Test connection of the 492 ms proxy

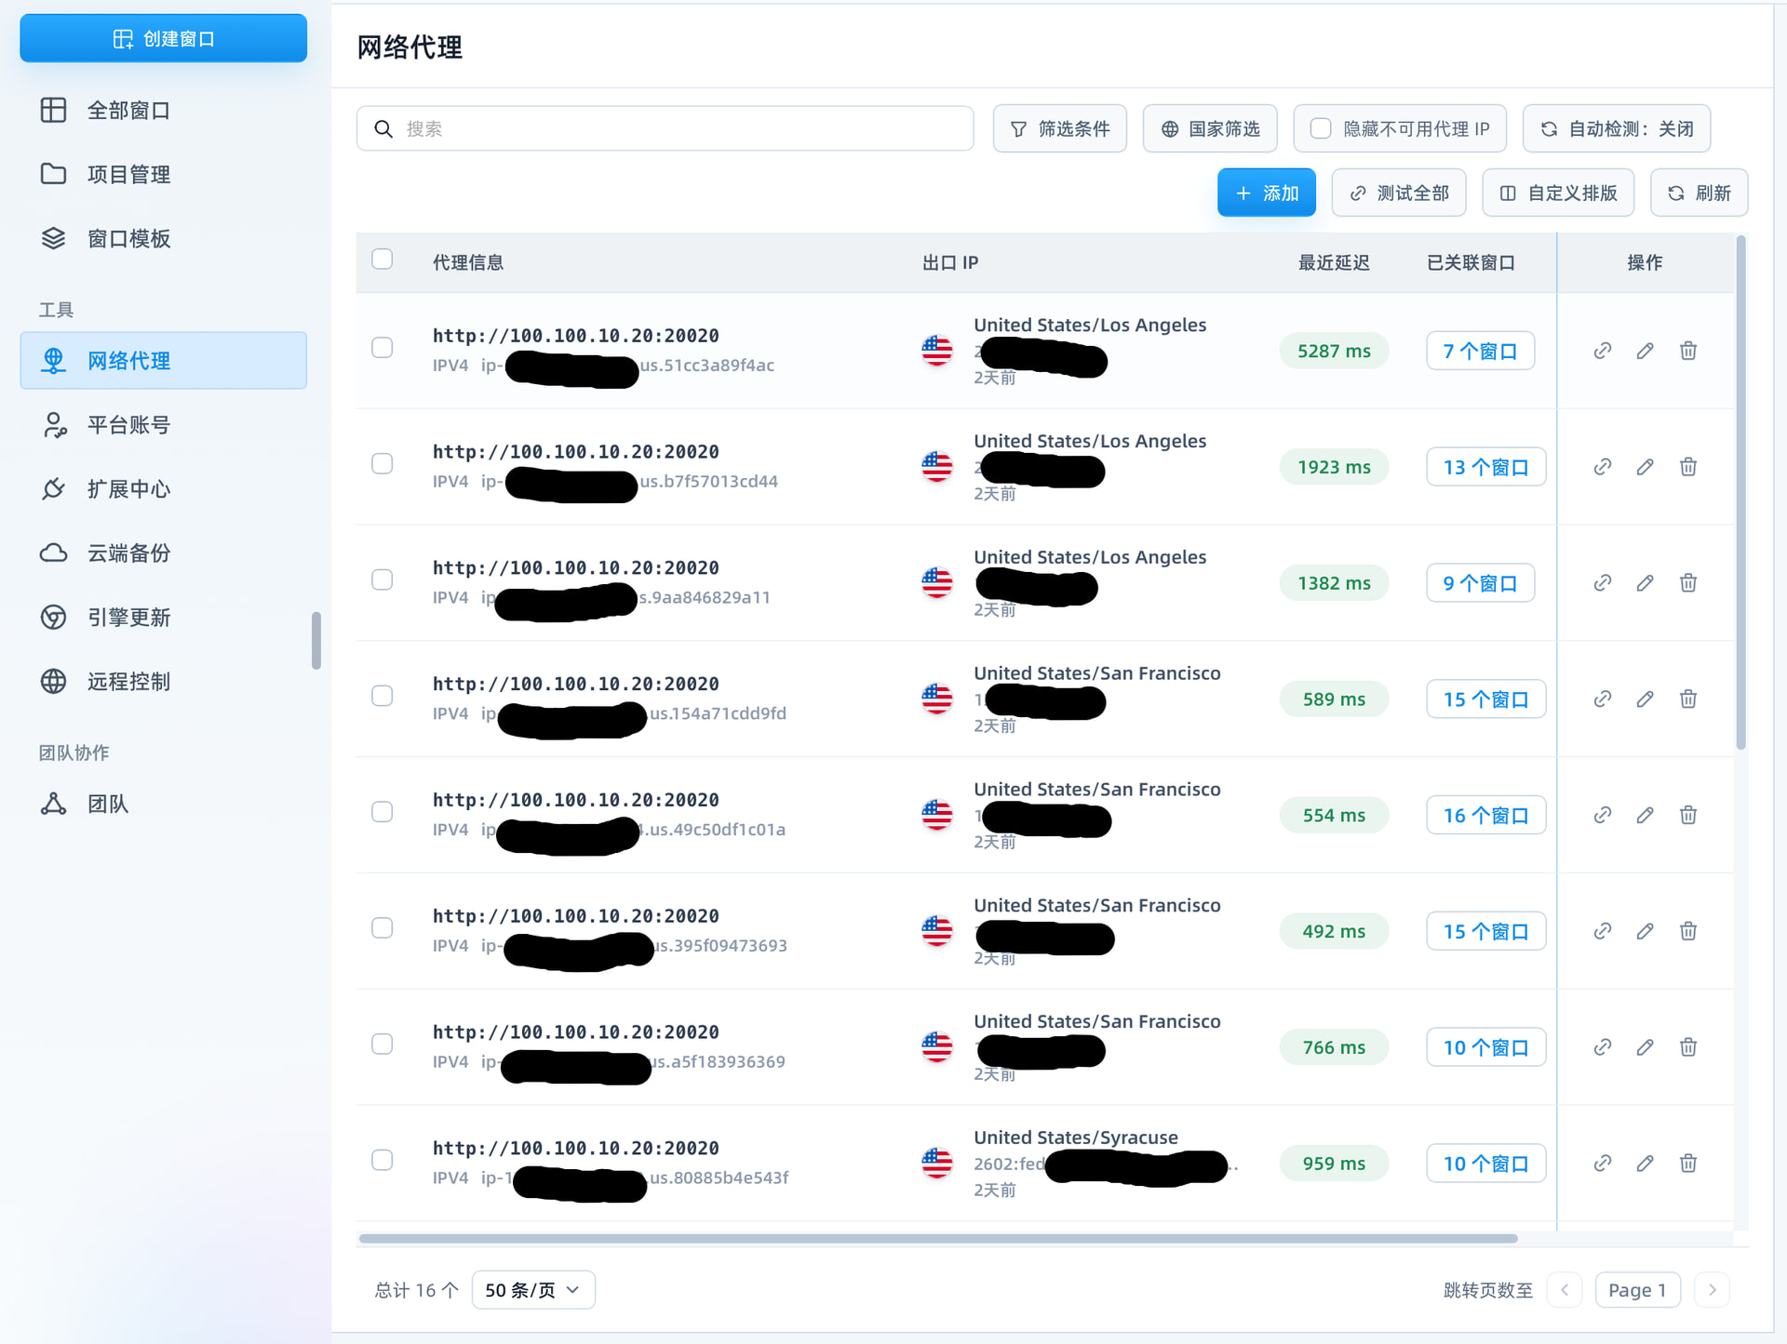pos(1602,931)
